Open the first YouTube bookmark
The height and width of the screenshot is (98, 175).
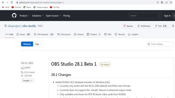click(16, 7)
